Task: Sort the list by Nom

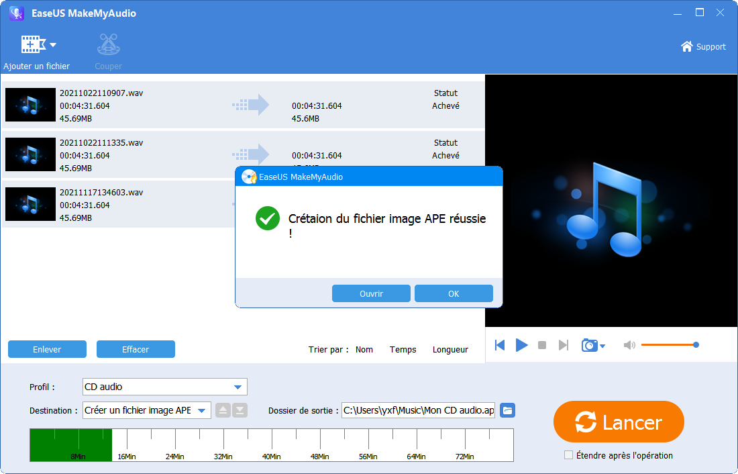Action: point(364,350)
